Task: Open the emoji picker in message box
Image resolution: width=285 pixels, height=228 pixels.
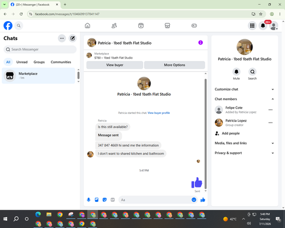Action: (194, 199)
